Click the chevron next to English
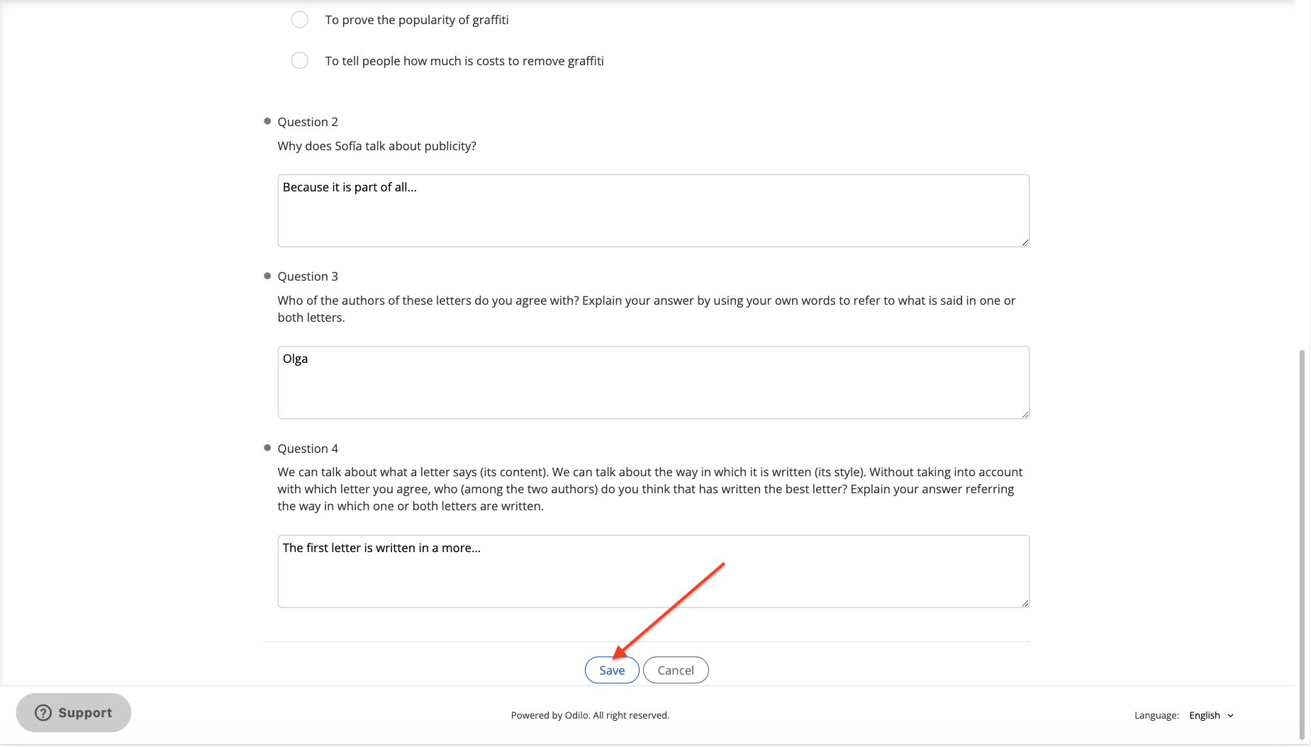 pos(1230,716)
